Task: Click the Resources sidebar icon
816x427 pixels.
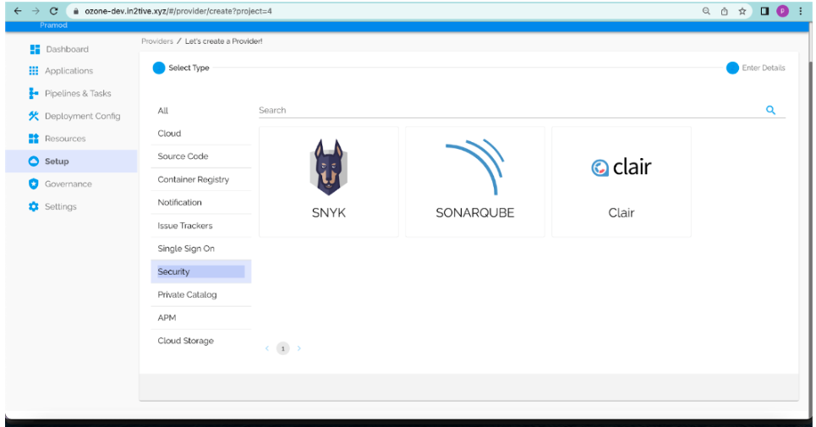Action: [x=34, y=139]
